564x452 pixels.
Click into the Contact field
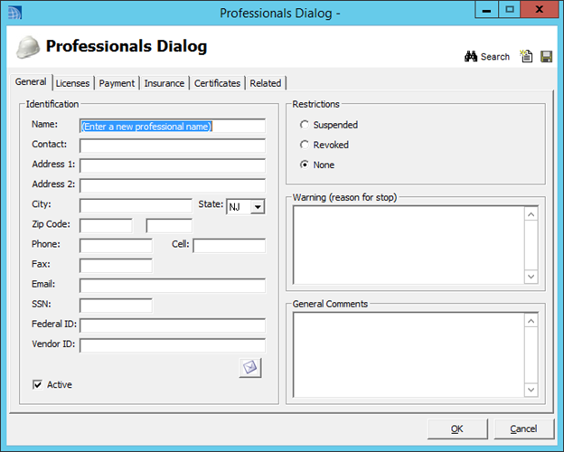[x=173, y=146]
